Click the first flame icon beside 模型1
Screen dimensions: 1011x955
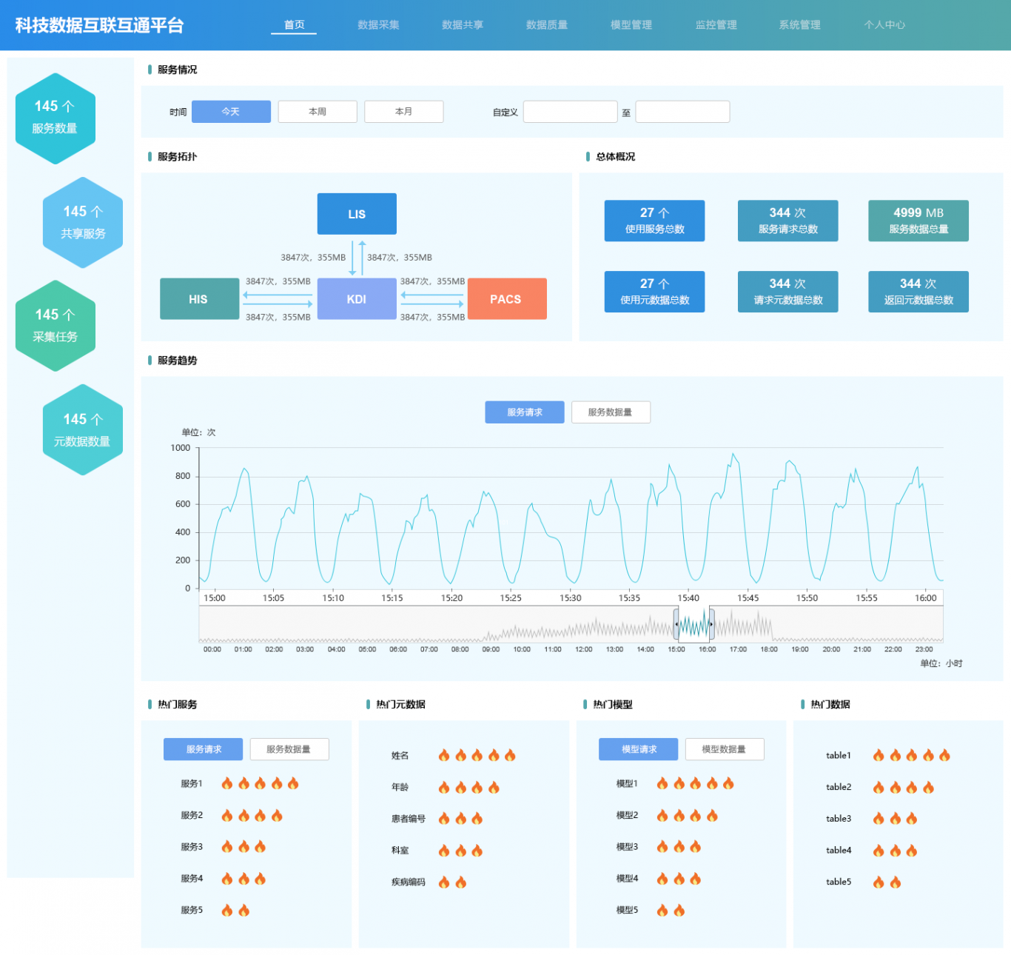(x=662, y=783)
